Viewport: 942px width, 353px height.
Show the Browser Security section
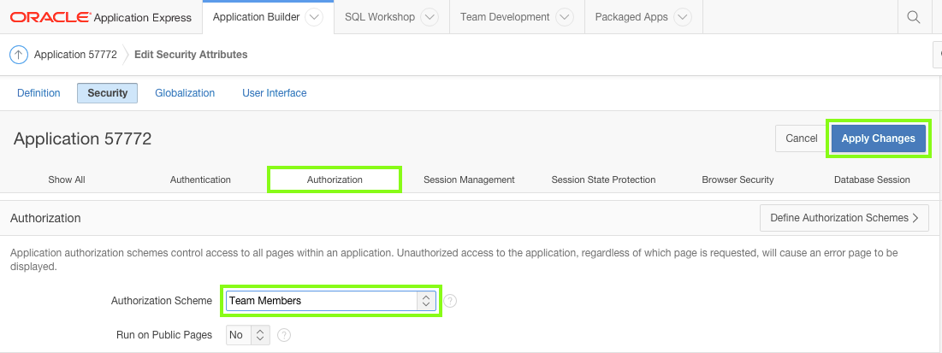[x=738, y=179]
